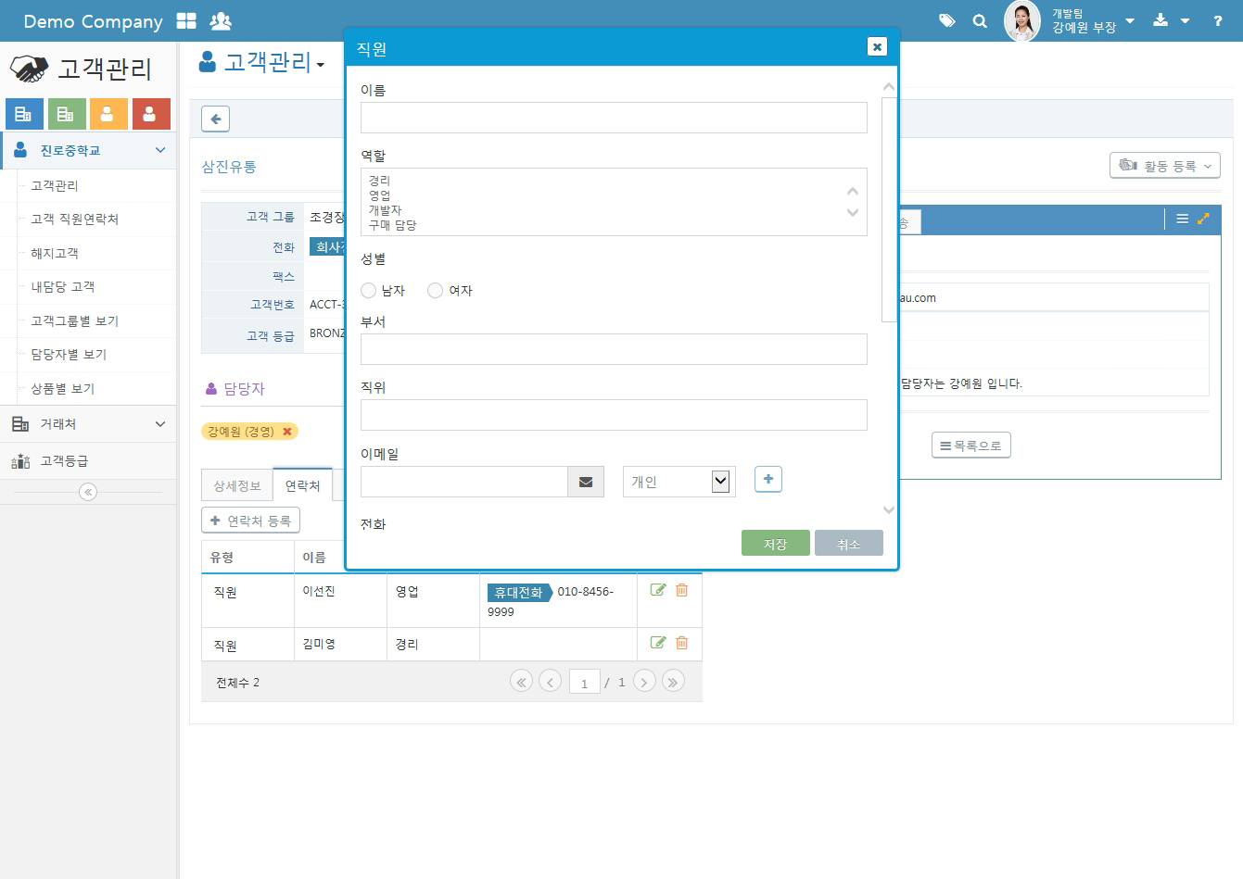This screenshot has height=879, width=1243.
Task: Collapse the sidebar with double-chevron toggle
Action: [x=88, y=492]
